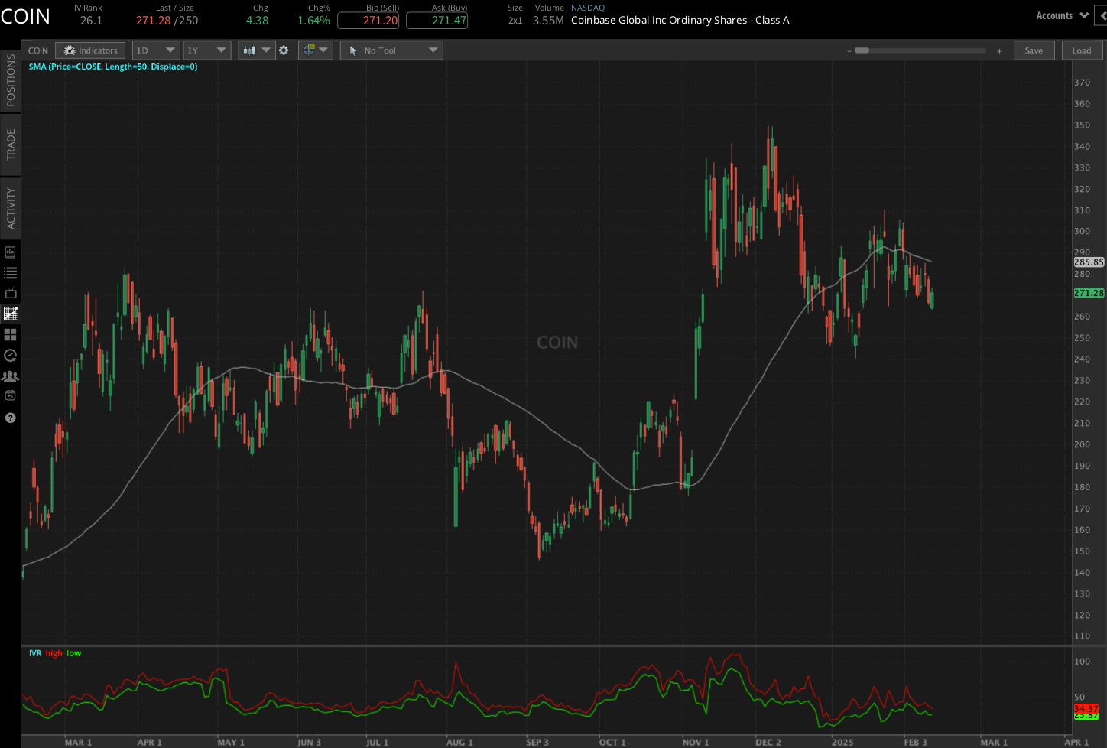Open the people group sidebar icon
The image size is (1107, 748).
11,376
